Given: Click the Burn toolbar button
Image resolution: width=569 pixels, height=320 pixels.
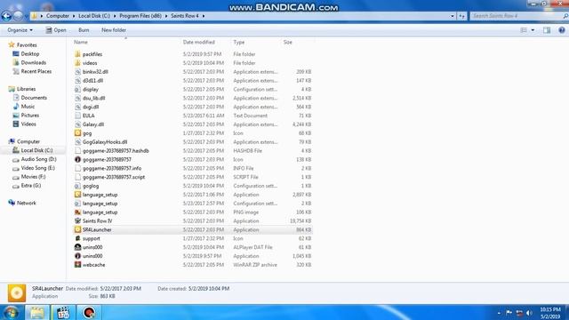Looking at the screenshot, I should (84, 30).
